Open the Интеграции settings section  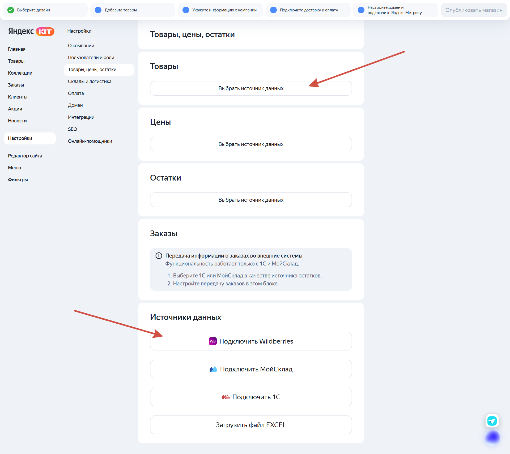[81, 117]
